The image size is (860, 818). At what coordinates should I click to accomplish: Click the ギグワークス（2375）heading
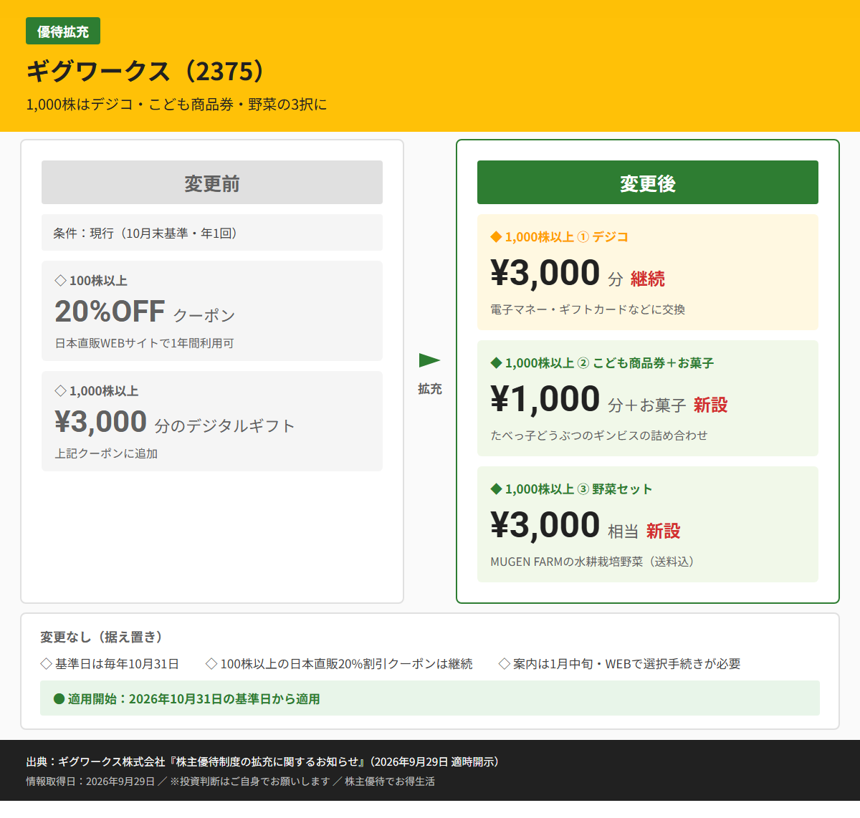tap(147, 71)
